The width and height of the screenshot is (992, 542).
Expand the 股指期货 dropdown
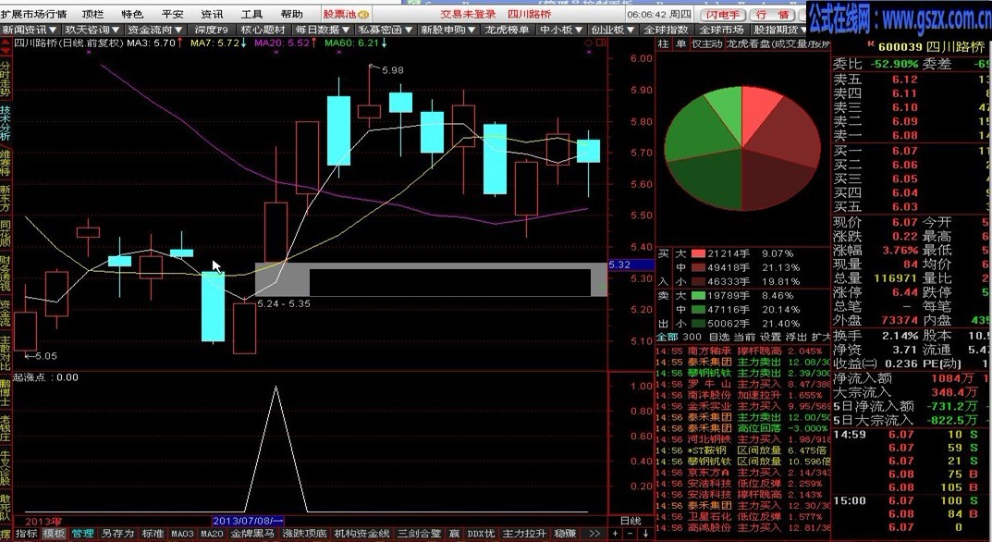779,29
